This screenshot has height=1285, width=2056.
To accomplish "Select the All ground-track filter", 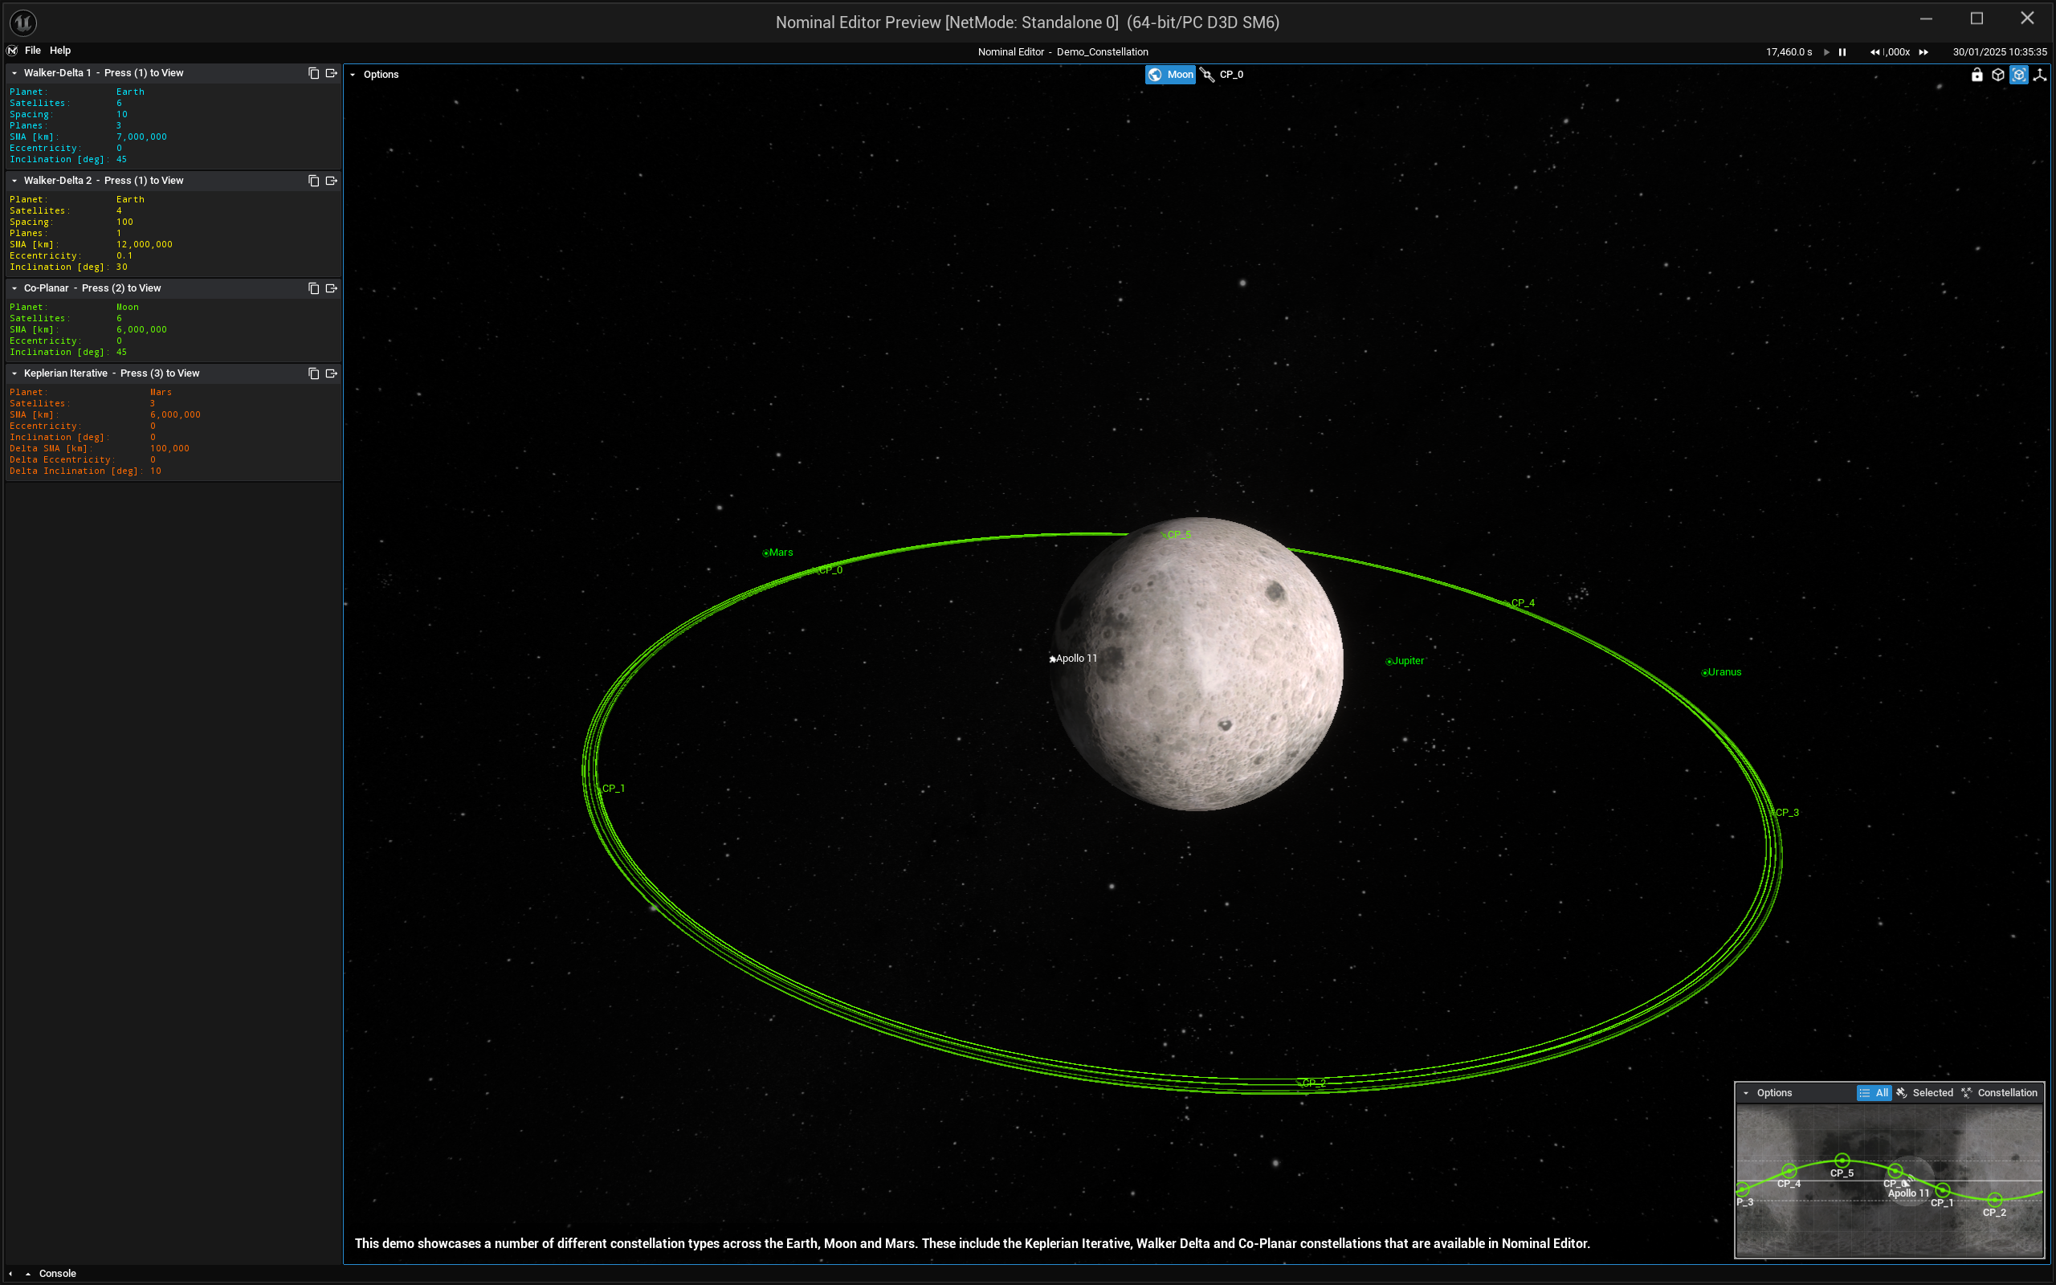I will pyautogui.click(x=1874, y=1093).
